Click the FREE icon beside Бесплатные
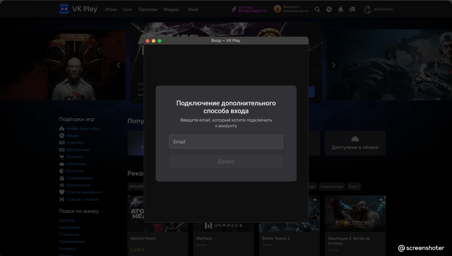 click(61, 150)
